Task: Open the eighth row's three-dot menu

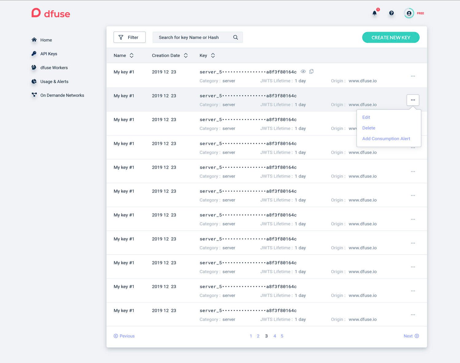Action: (x=413, y=243)
